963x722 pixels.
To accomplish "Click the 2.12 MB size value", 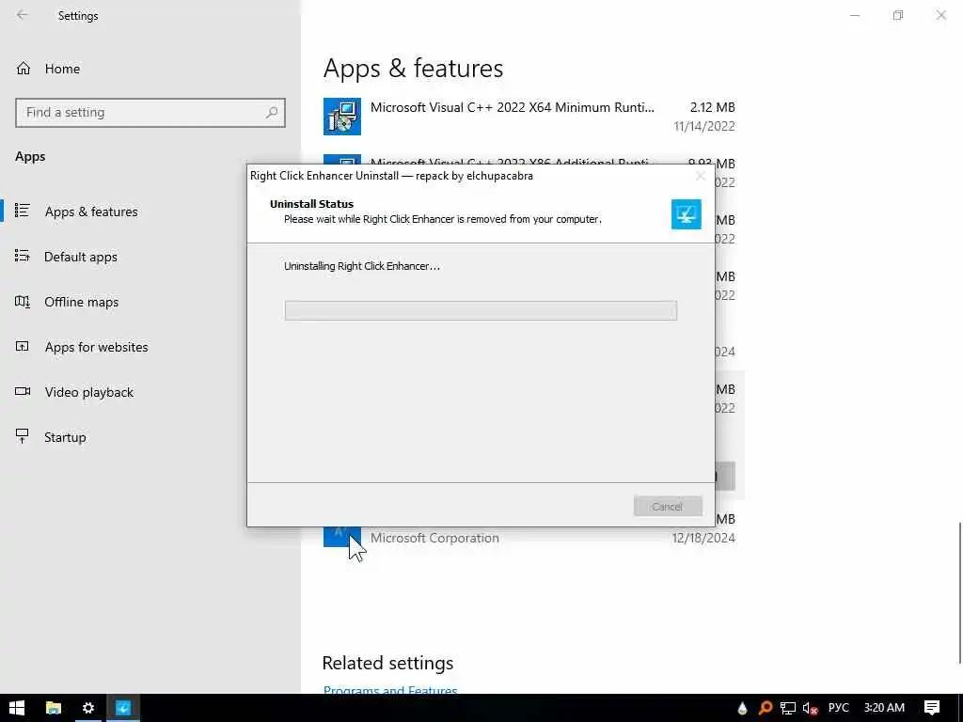I will point(713,107).
